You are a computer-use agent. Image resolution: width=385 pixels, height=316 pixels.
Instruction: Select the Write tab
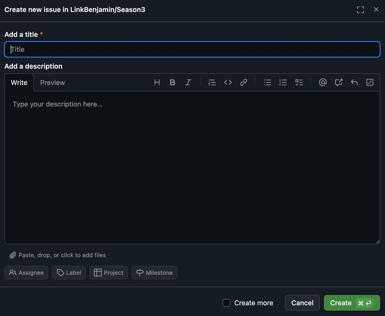(19, 83)
